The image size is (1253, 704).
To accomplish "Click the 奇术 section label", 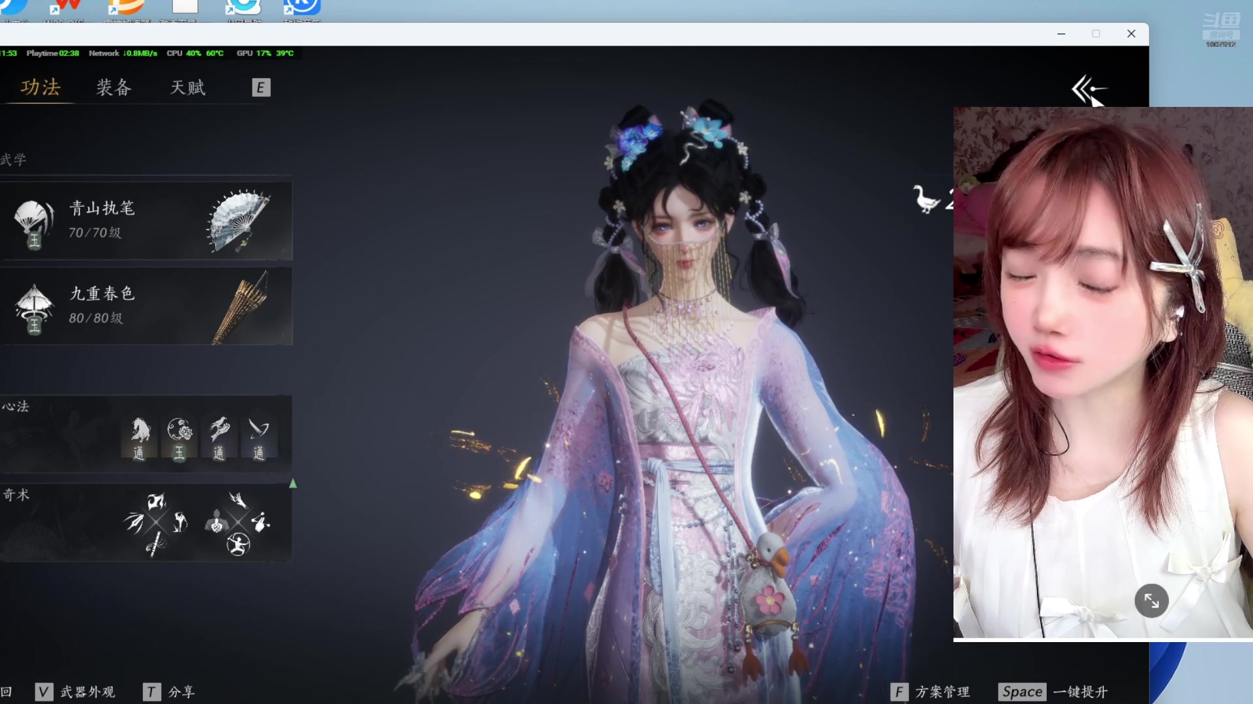I will click(16, 495).
